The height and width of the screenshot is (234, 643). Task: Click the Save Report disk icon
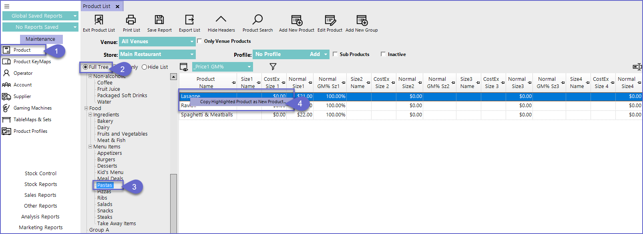click(x=159, y=20)
